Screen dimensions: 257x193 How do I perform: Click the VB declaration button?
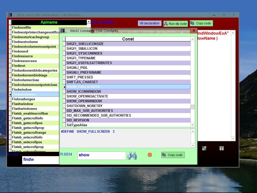[149, 23]
